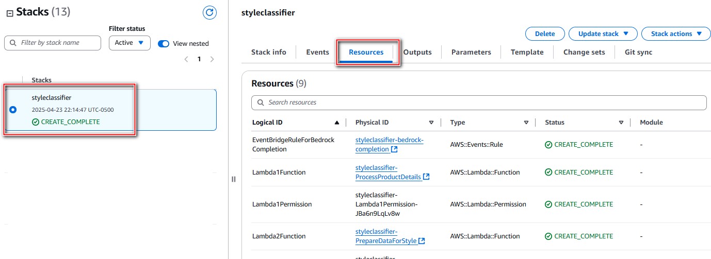Open the Parameters tab
Image resolution: width=711 pixels, height=259 pixels.
pyautogui.click(x=471, y=52)
